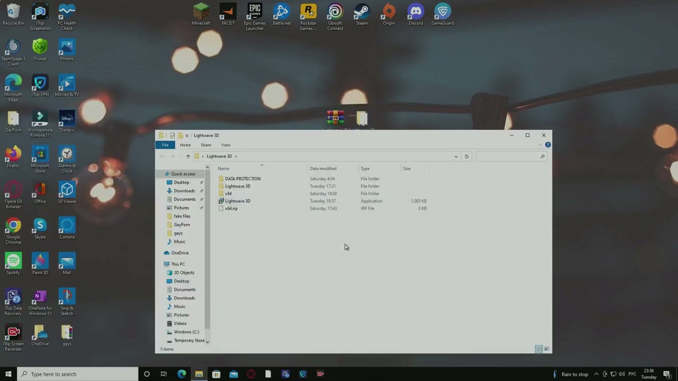Select the Dr.web desktop icon
This screenshot has width=678, height=381.
click(x=40, y=50)
